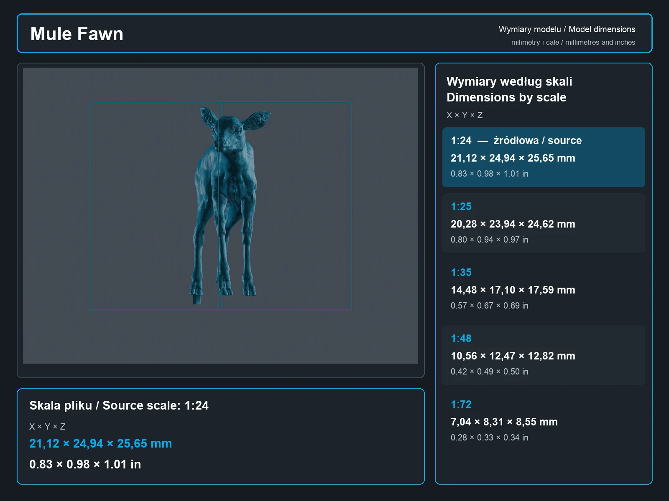
Task: Click 'Wymiary modelu / Model dimensions' header text
Action: click(x=567, y=29)
